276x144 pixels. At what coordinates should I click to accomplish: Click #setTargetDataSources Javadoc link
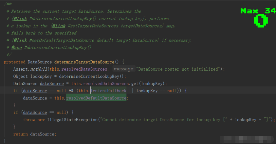(x=93, y=26)
